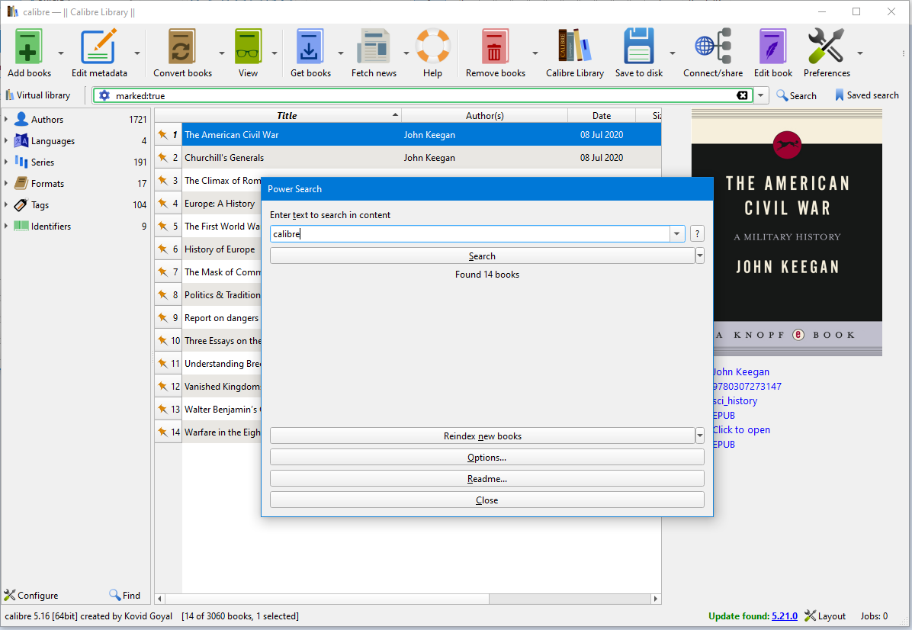912x630 pixels.
Task: Open ISBN 9780307273147 link
Action: tap(747, 386)
